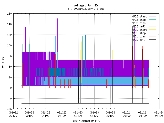Click the y-axis tick value 140
This screenshot has height=123, width=164.
point(9,24)
